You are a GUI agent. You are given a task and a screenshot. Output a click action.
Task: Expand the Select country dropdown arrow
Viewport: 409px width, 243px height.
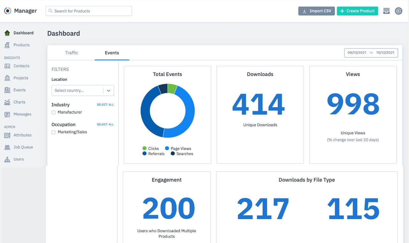point(108,90)
